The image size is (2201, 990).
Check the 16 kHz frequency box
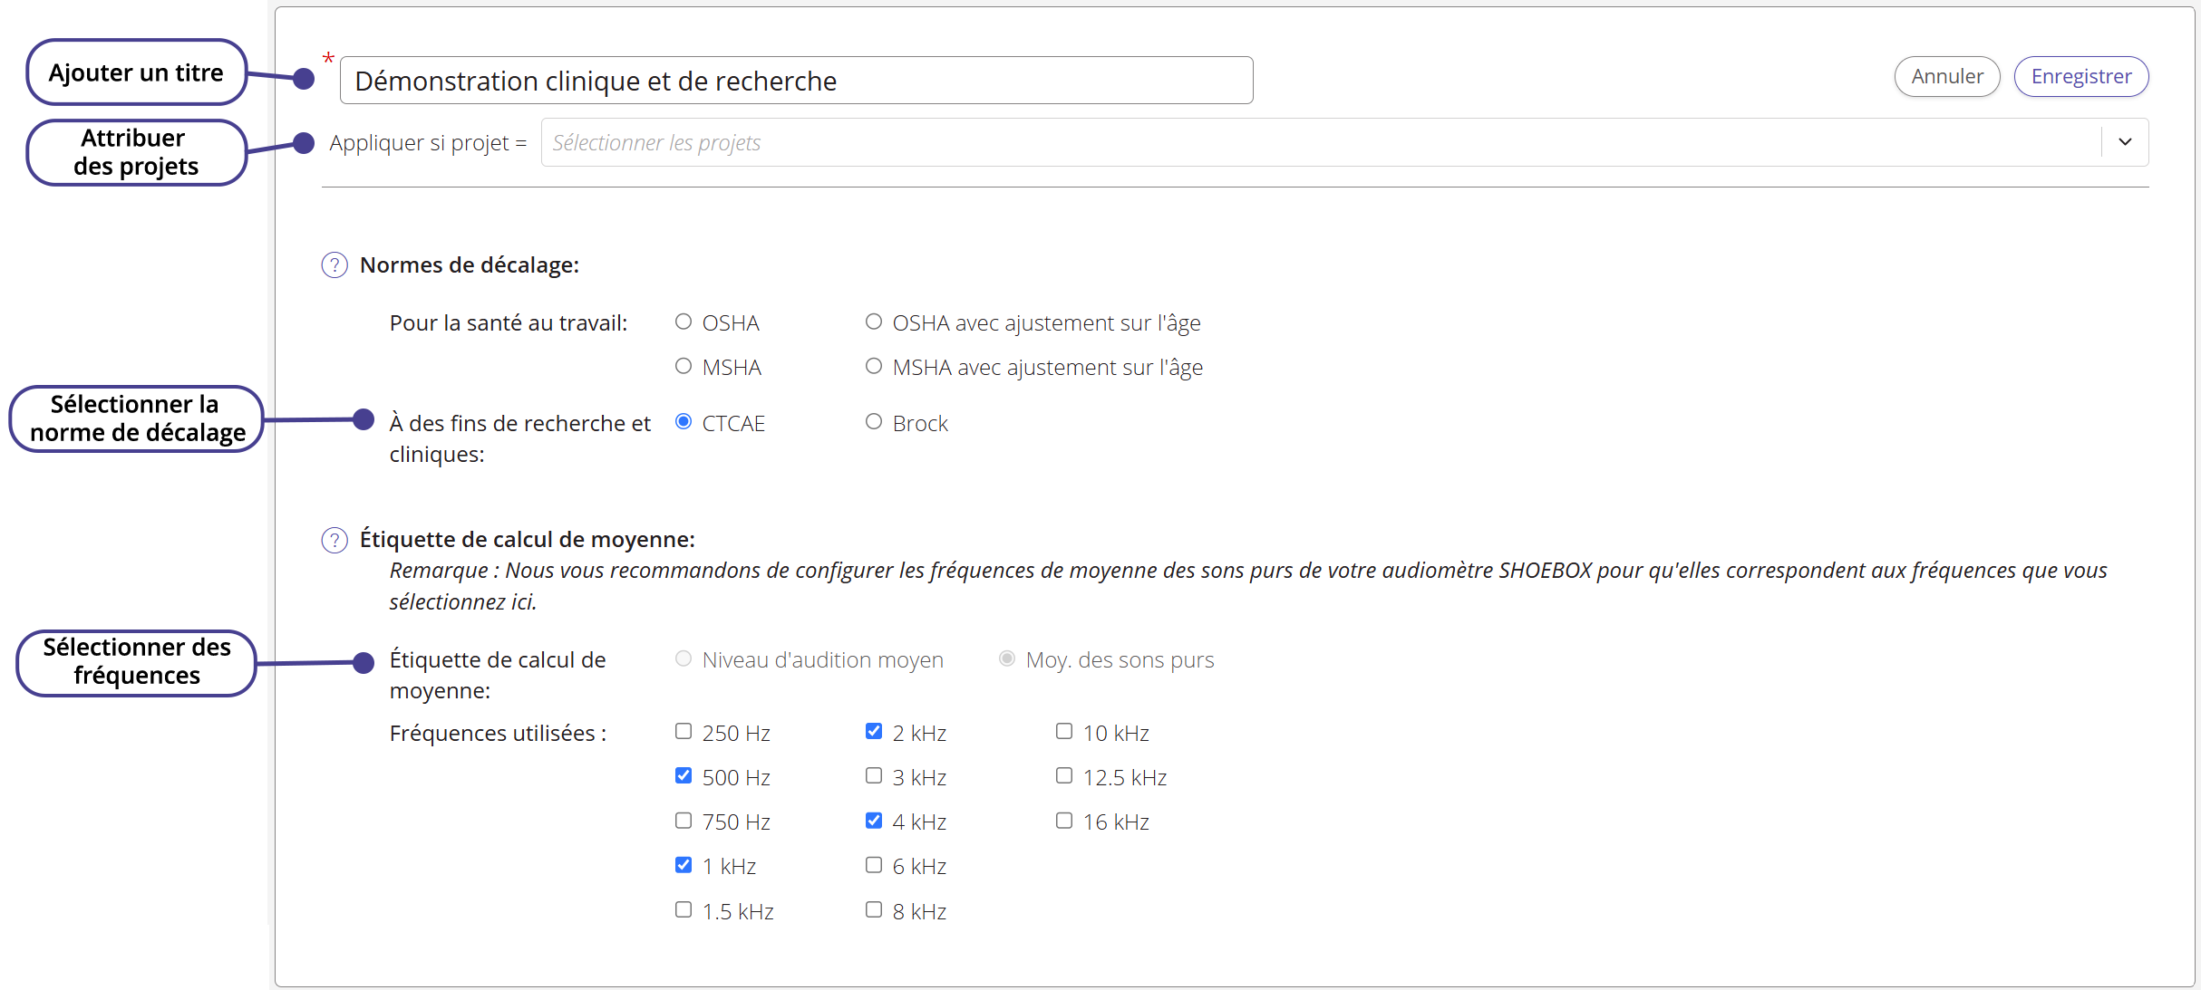pos(1064,821)
